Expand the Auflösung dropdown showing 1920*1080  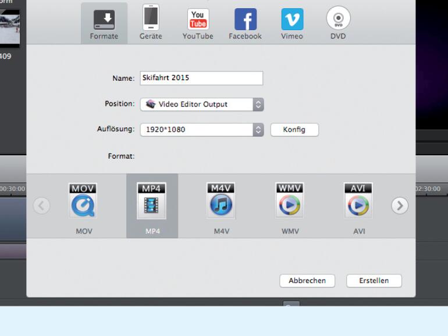pyautogui.click(x=202, y=130)
